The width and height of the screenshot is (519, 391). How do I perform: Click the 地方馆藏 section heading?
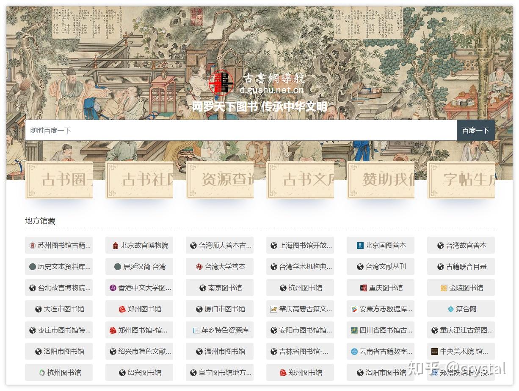(x=40, y=221)
